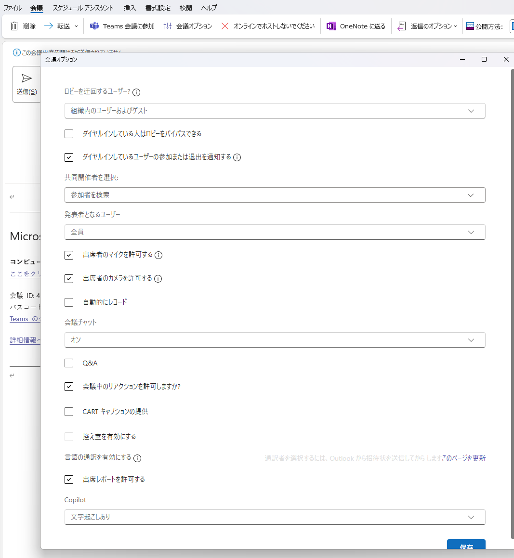Open 会議オプション from the toolbar
The width and height of the screenshot is (514, 558).
[x=187, y=26]
